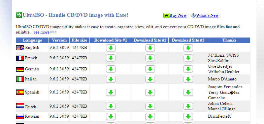
Task: Download French version from Site #1
Action: [110, 58]
